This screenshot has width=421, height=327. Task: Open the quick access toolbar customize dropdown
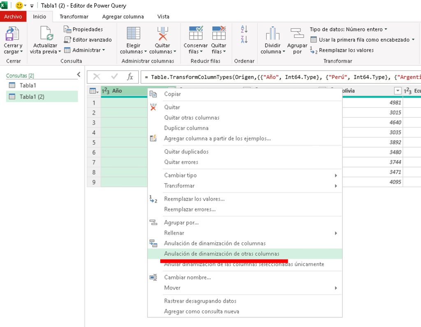[x=32, y=6]
